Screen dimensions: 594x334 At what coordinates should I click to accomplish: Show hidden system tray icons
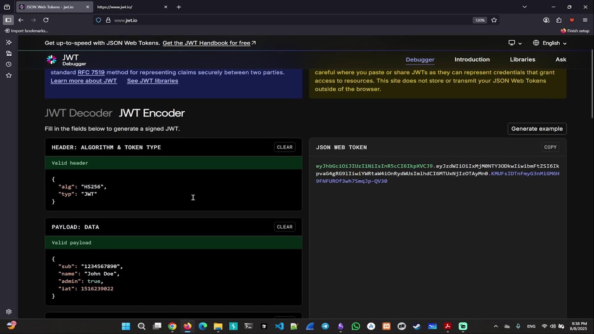tap(496, 326)
